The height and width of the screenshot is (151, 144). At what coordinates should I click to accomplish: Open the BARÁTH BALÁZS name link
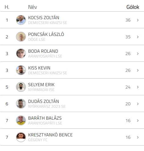pos(45,118)
